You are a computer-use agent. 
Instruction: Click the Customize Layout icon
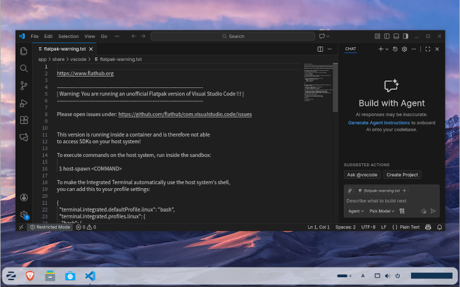[x=378, y=36]
